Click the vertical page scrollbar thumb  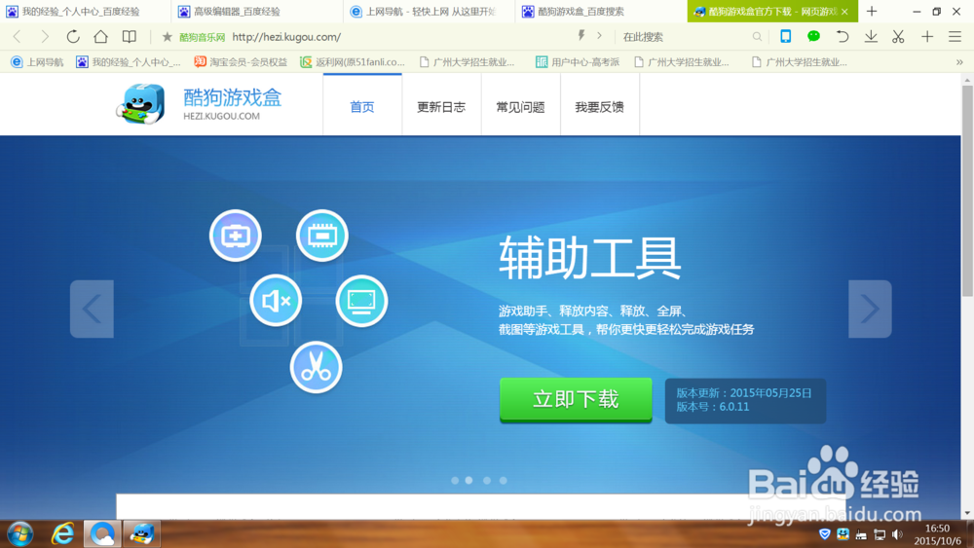coord(967,191)
